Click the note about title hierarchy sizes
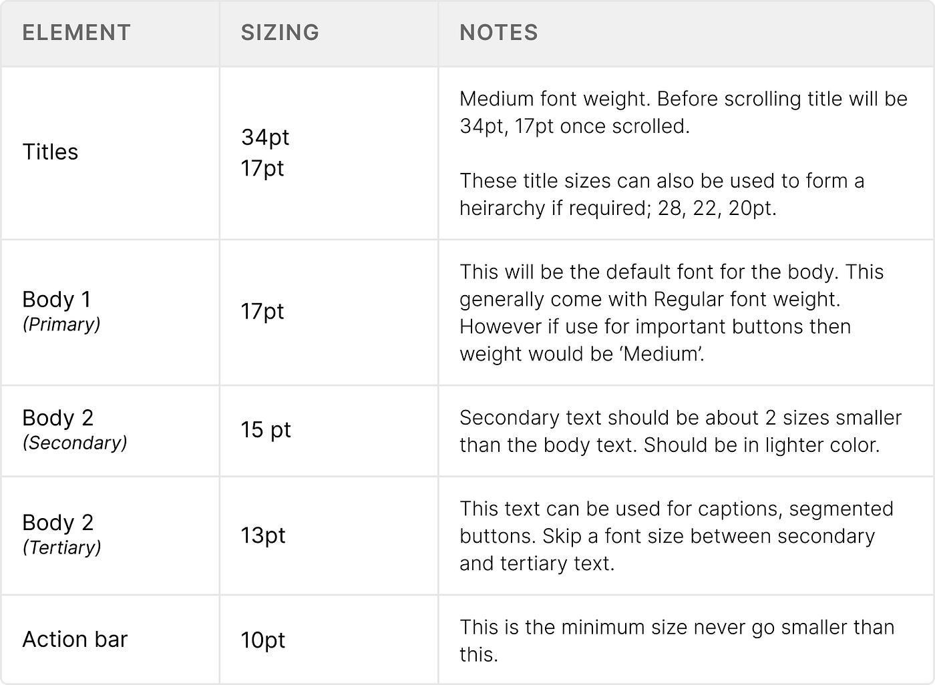 coord(661,194)
